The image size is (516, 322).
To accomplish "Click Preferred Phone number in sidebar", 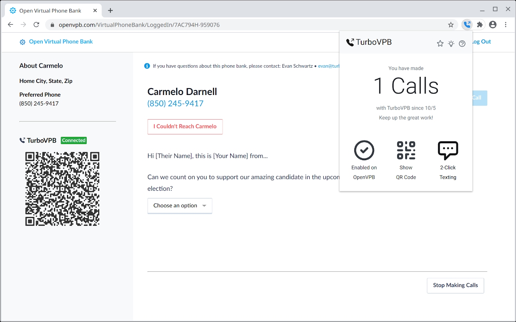I will (39, 103).
